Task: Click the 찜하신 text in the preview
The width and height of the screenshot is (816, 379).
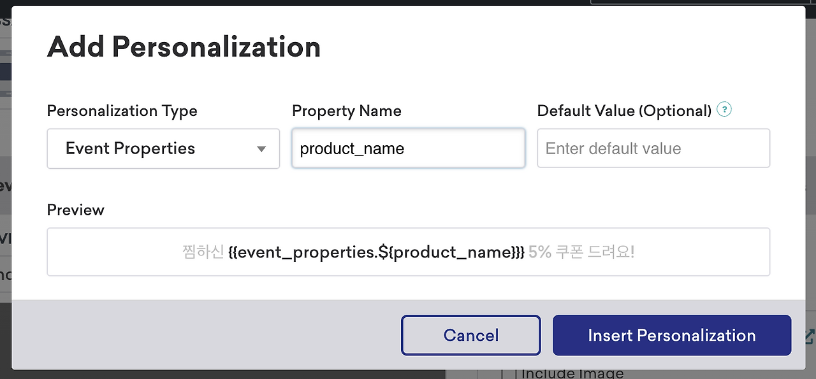Action: (202, 252)
